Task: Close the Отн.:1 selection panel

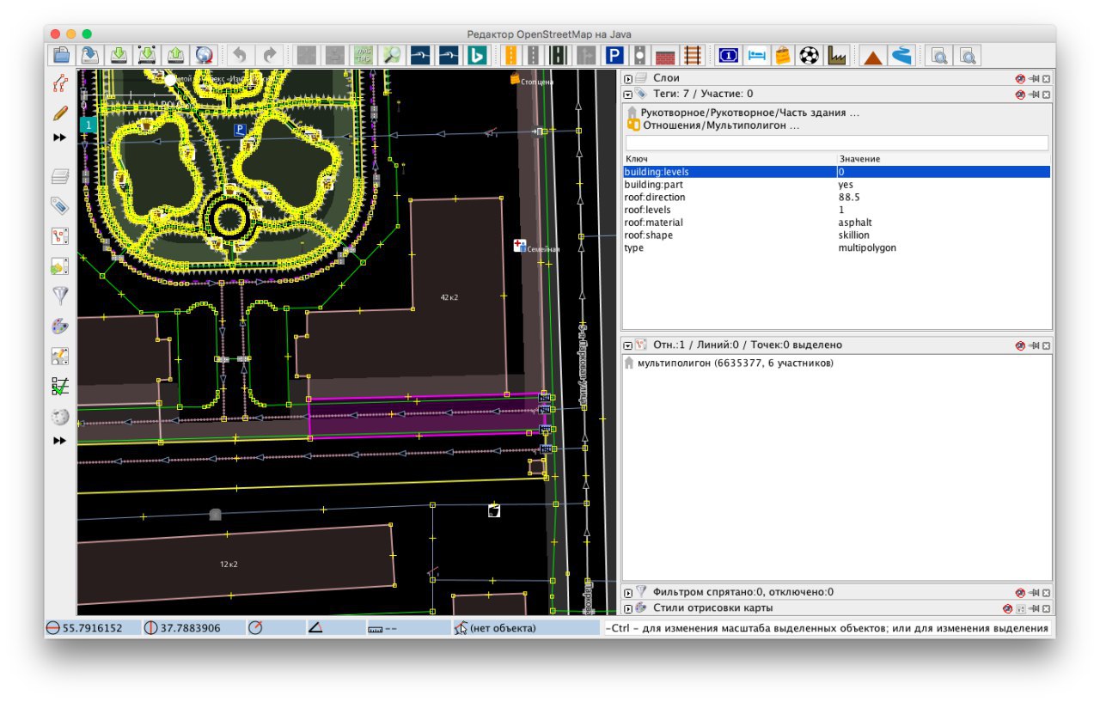Action: click(1047, 345)
